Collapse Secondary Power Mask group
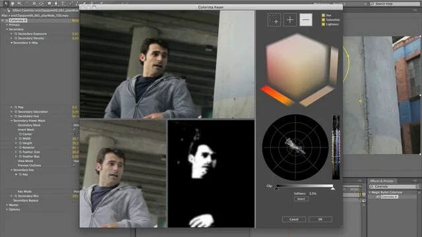 tap(12, 120)
